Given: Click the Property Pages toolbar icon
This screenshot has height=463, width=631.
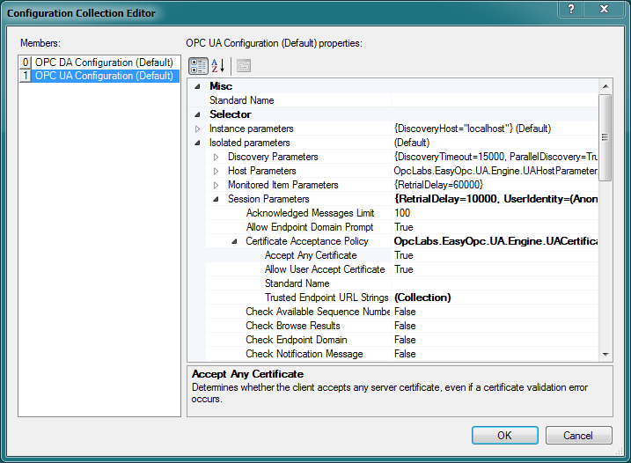Looking at the screenshot, I should pos(244,65).
